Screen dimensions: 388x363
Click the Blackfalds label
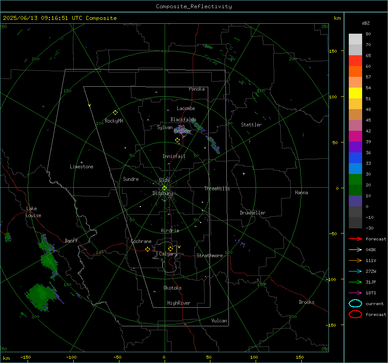pos(183,120)
